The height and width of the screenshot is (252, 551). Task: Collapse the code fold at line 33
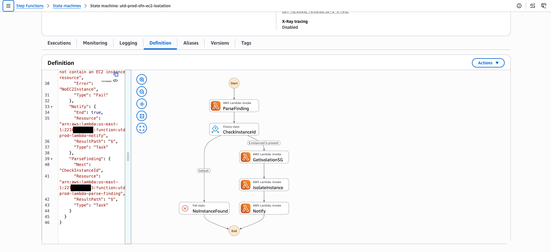(x=52, y=107)
